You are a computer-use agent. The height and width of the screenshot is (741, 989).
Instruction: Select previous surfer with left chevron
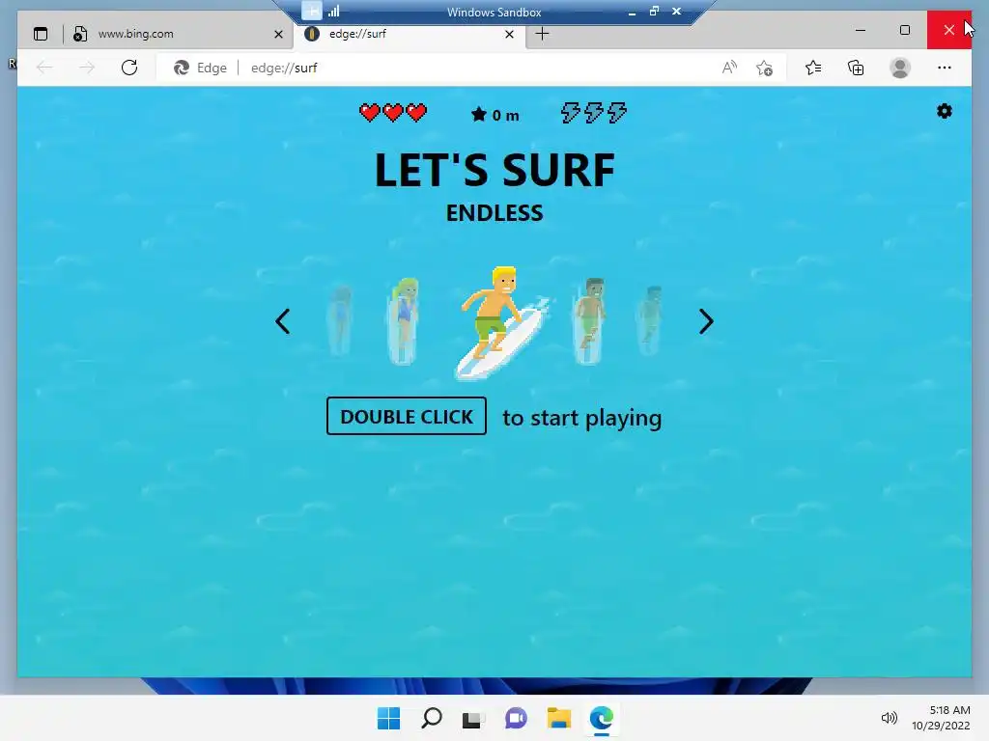pyautogui.click(x=283, y=321)
